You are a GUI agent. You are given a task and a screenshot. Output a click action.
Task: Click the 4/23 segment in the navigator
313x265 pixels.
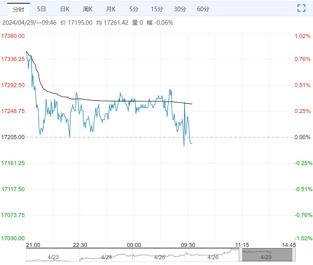pos(53,256)
